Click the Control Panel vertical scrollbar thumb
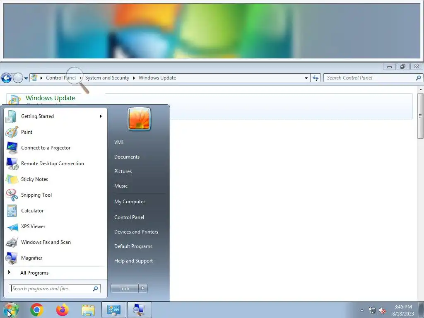This screenshot has width=424, height=318. [420, 116]
